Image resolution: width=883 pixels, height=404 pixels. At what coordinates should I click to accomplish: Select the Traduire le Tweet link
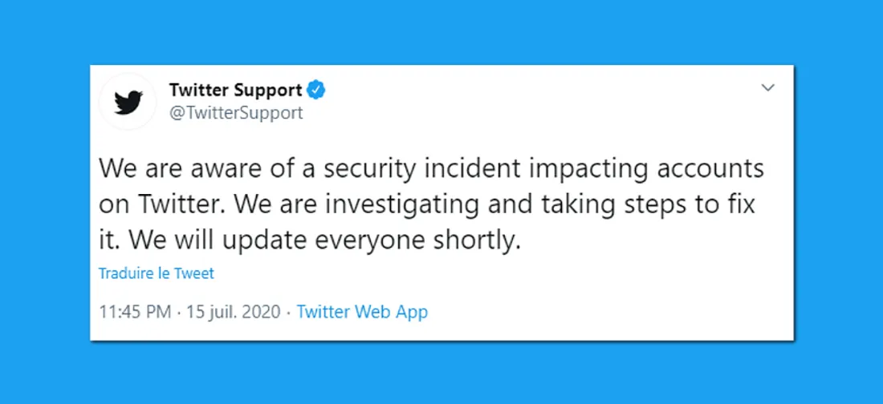click(x=156, y=273)
